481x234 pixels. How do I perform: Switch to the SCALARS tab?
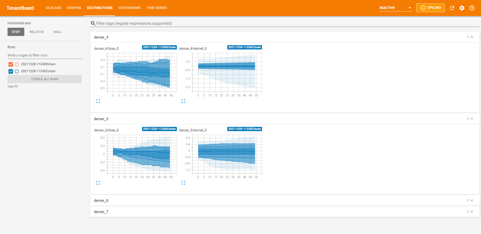coord(54,8)
